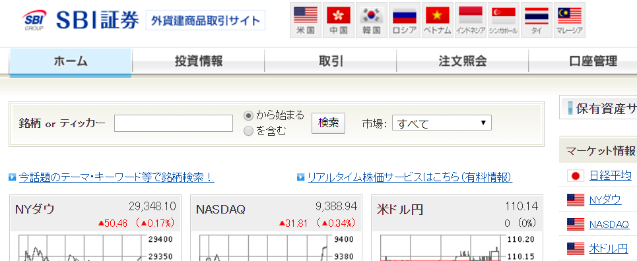Click the NYダウ value 29,348.10
Image resolution: width=637 pixels, height=261 pixels.
(x=152, y=206)
